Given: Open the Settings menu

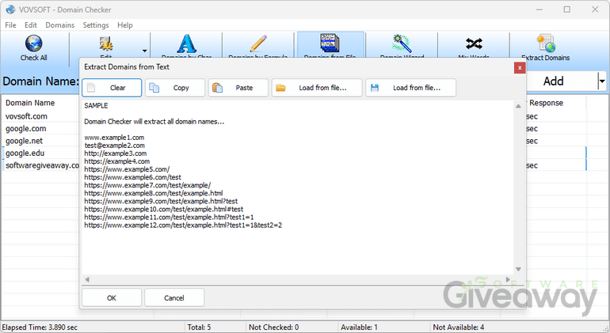Looking at the screenshot, I should 96,25.
